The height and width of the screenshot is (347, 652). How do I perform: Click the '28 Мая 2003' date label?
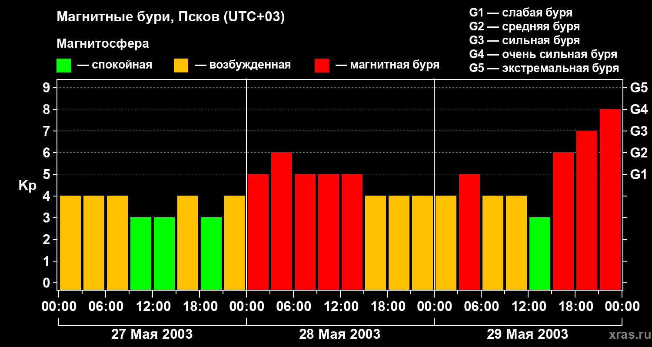[340, 334]
